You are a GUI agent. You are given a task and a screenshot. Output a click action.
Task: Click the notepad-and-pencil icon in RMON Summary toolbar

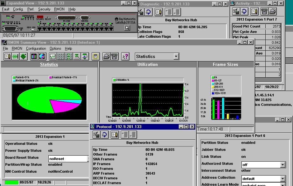tap(7, 56)
